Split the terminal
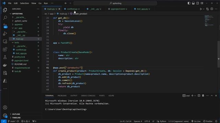Image resolution: width=220 pixels, height=123 pixels. pos(199,96)
